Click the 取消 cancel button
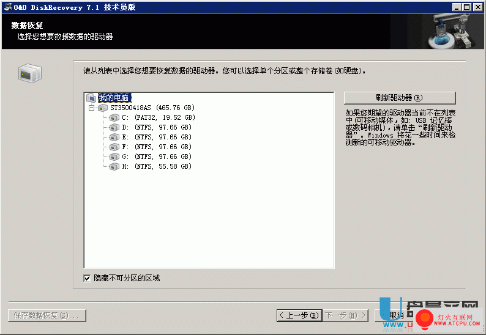The width and height of the screenshot is (486, 335). coord(397,315)
